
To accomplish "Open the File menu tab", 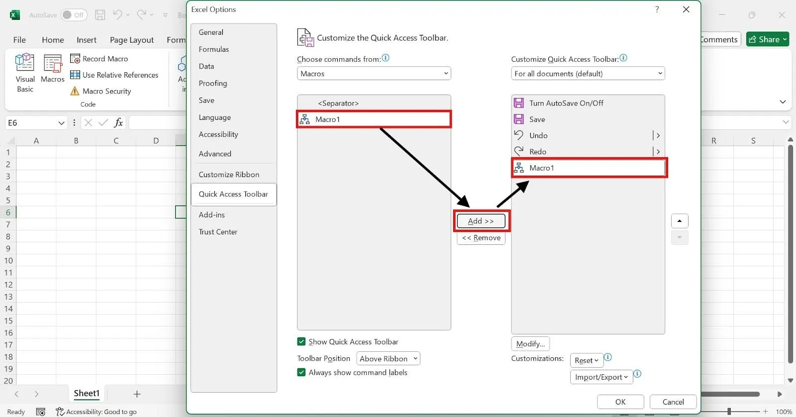I will tap(19, 40).
